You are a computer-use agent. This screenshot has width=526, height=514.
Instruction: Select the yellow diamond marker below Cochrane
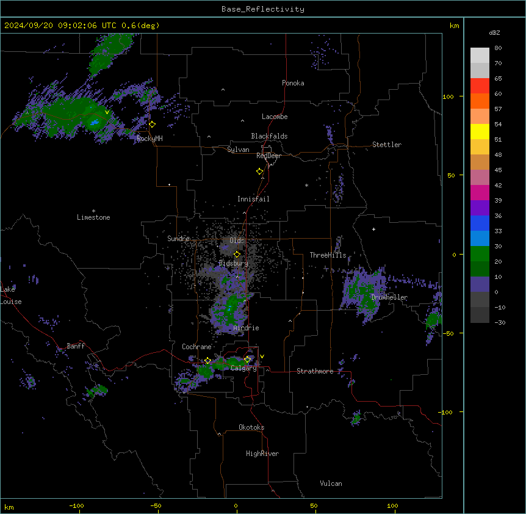click(207, 361)
